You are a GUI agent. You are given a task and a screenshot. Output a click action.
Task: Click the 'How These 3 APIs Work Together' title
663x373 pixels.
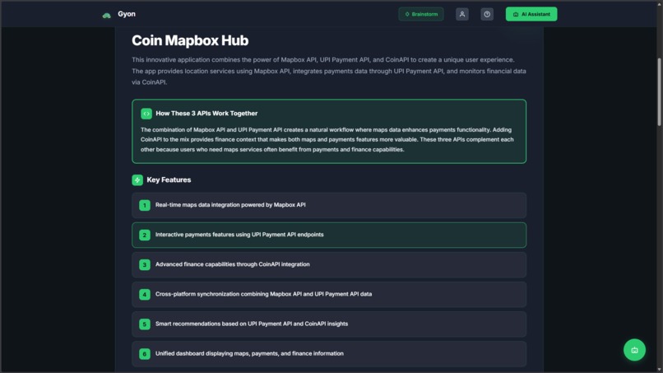pyautogui.click(x=206, y=114)
